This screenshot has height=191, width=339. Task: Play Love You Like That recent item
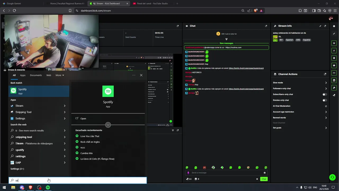[90, 136]
